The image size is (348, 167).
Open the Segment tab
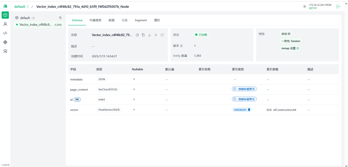[141, 20]
